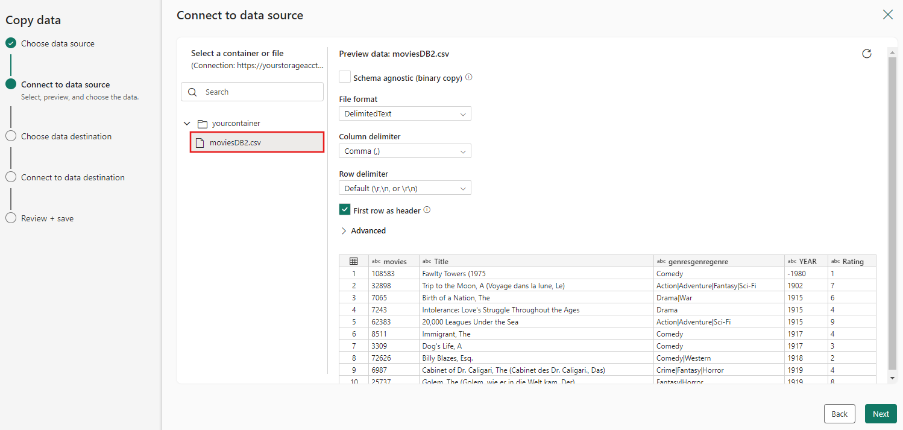Go to Choose data destination step
The height and width of the screenshot is (430, 903).
coord(66,136)
